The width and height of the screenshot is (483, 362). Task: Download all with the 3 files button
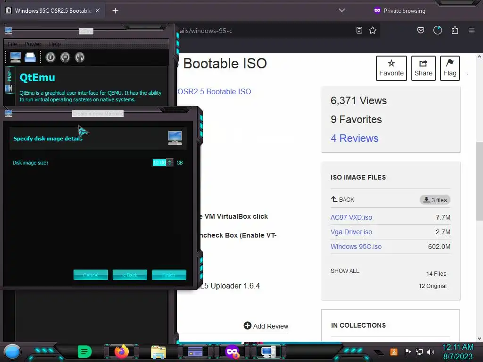click(435, 200)
